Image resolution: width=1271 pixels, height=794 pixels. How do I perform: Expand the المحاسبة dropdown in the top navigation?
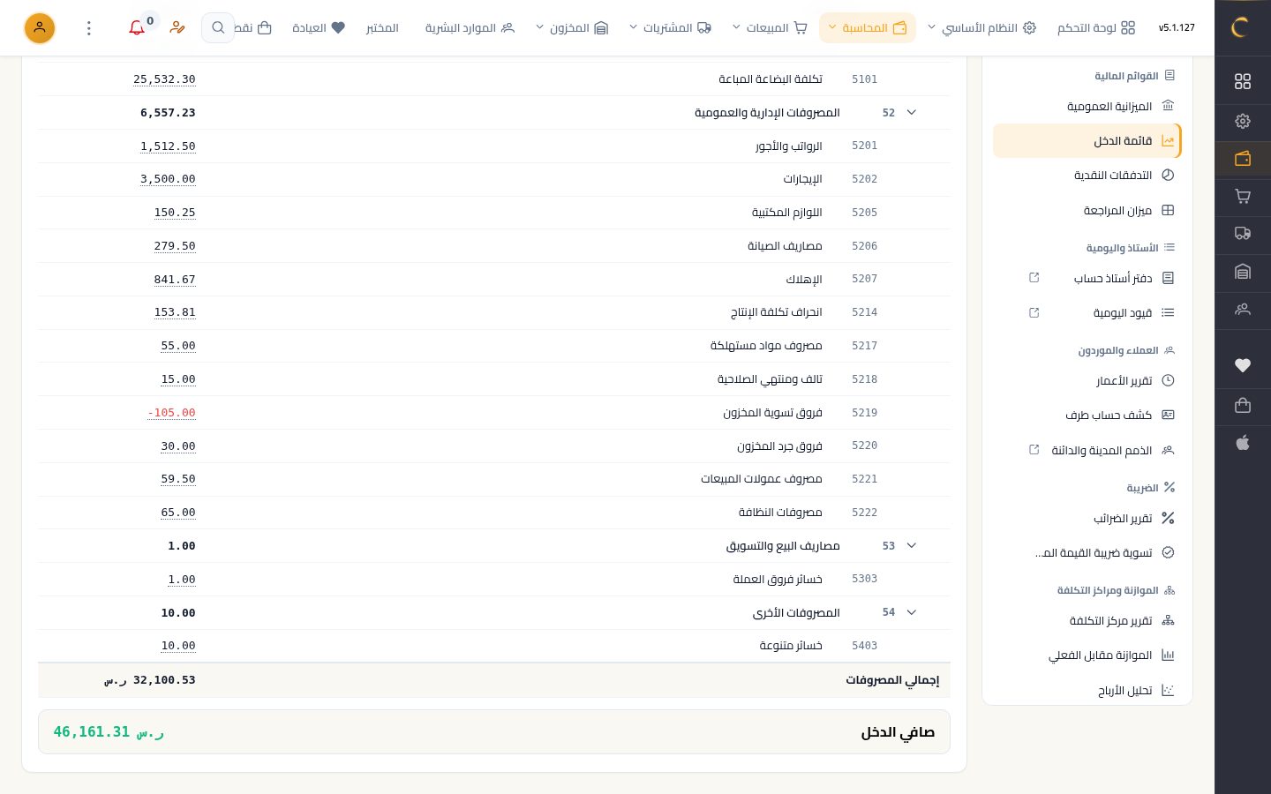point(868,28)
